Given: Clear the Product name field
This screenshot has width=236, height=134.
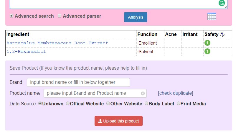Looking at the screenshot, I should pos(143,94).
